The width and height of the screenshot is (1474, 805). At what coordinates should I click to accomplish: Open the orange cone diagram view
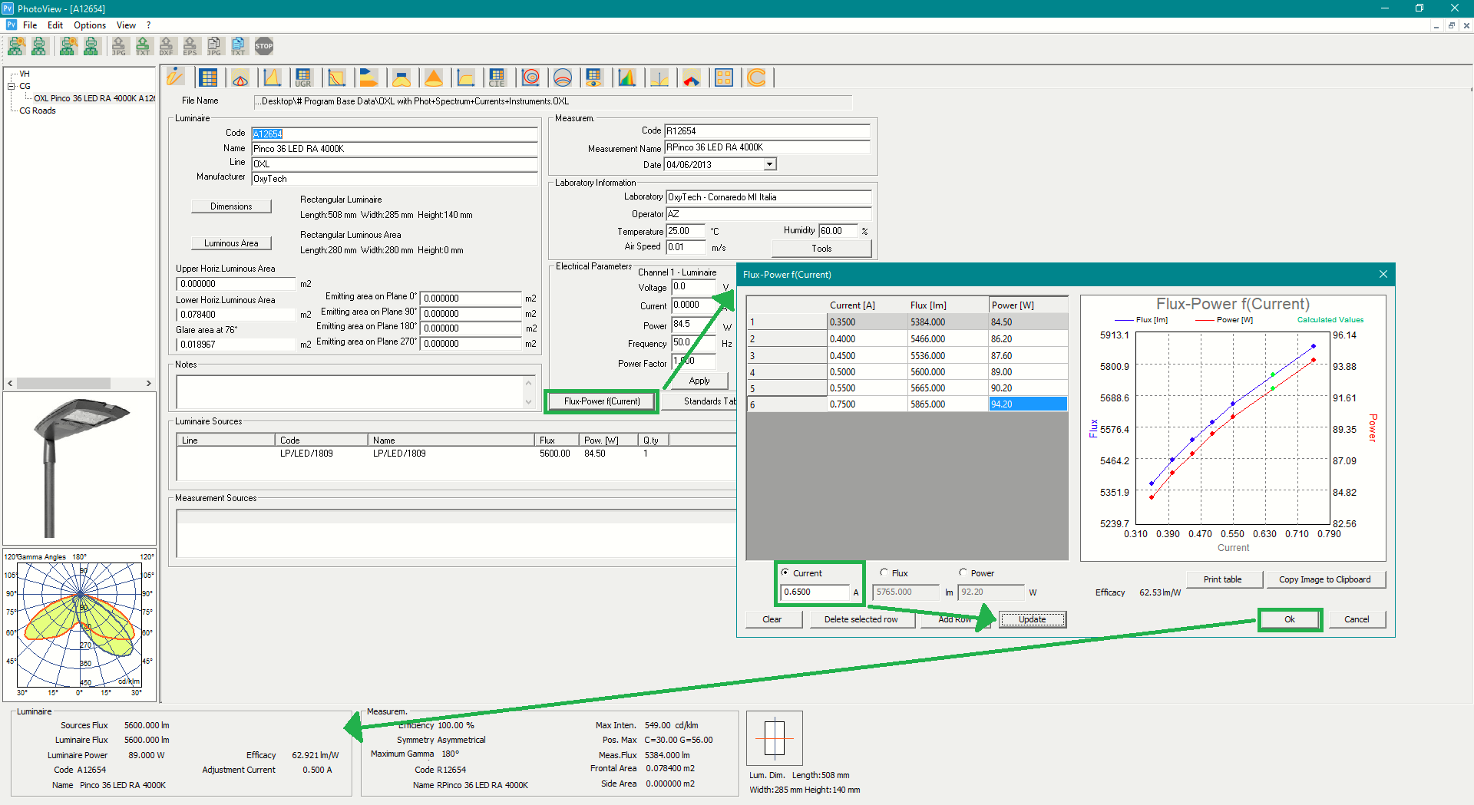click(x=434, y=78)
